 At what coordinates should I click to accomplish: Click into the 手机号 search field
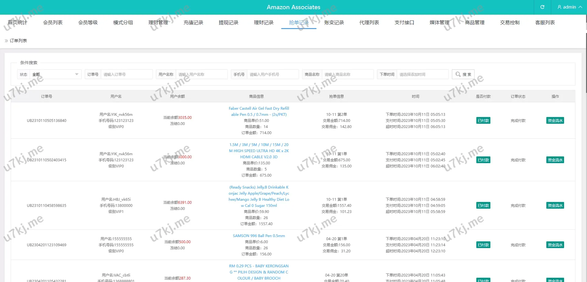(x=273, y=74)
